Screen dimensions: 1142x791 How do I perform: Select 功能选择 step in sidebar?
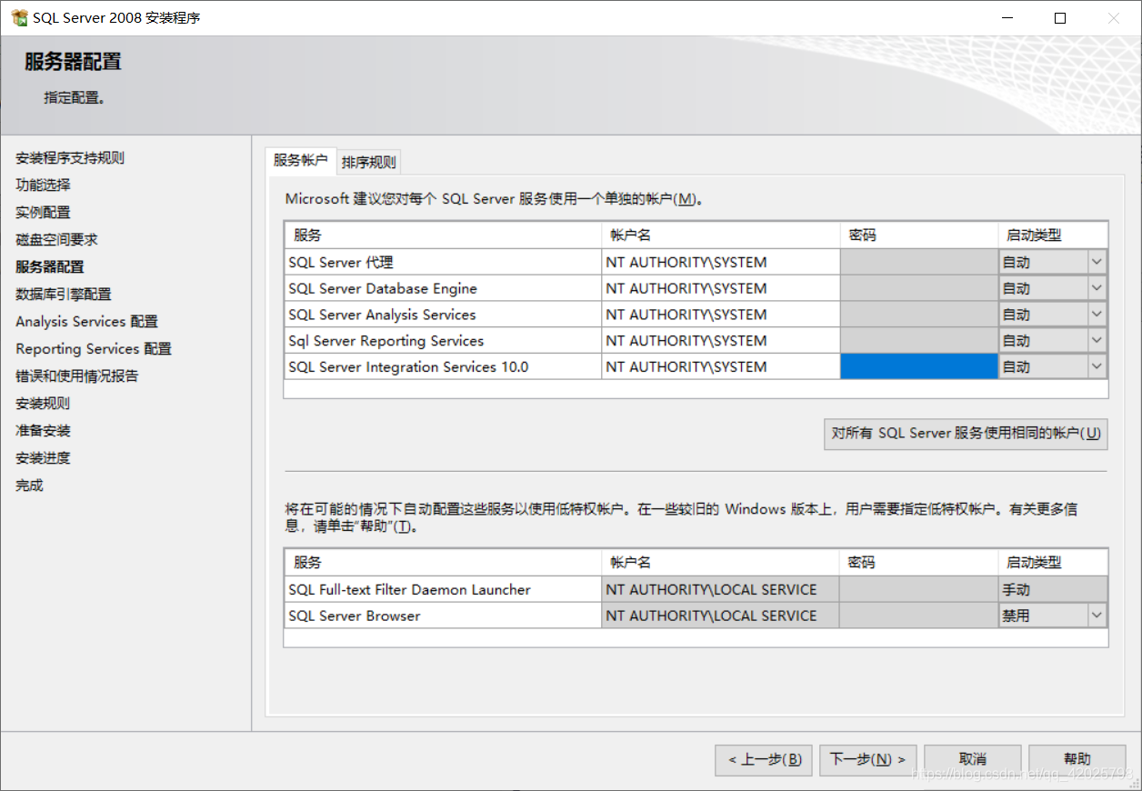(x=43, y=185)
